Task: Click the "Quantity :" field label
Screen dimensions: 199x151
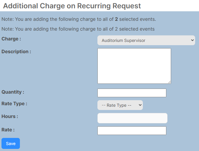Action: 13,92
